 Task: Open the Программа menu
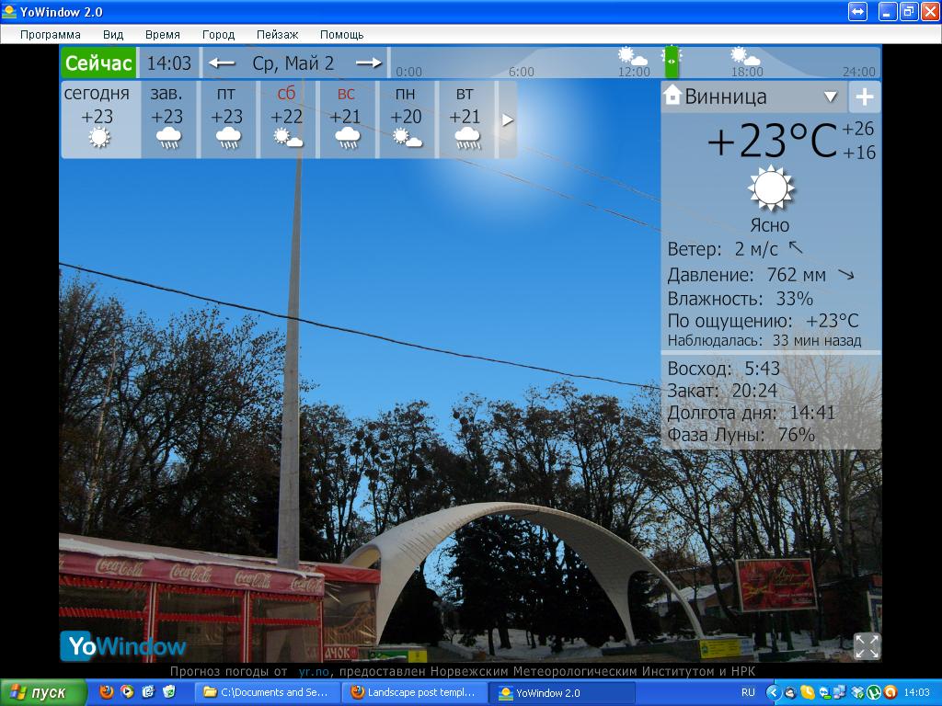[x=51, y=34]
